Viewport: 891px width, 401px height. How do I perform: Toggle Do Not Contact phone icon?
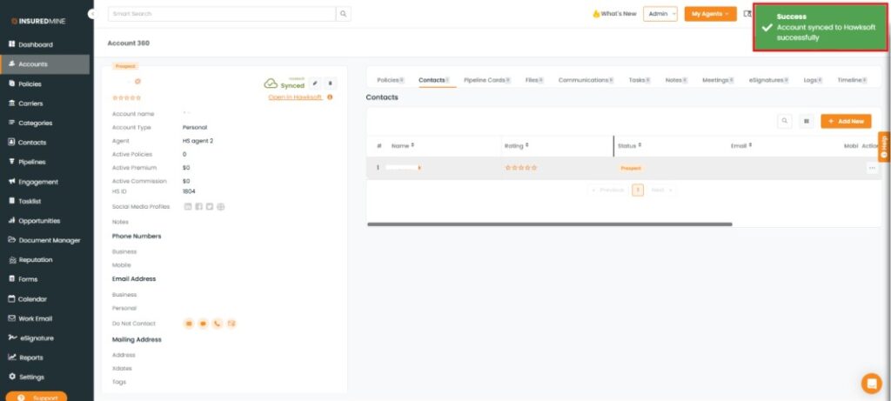tap(217, 324)
